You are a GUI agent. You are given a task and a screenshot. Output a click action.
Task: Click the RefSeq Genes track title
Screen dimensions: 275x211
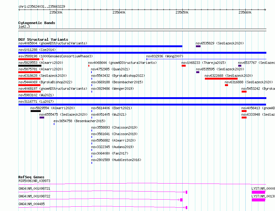[31, 177]
